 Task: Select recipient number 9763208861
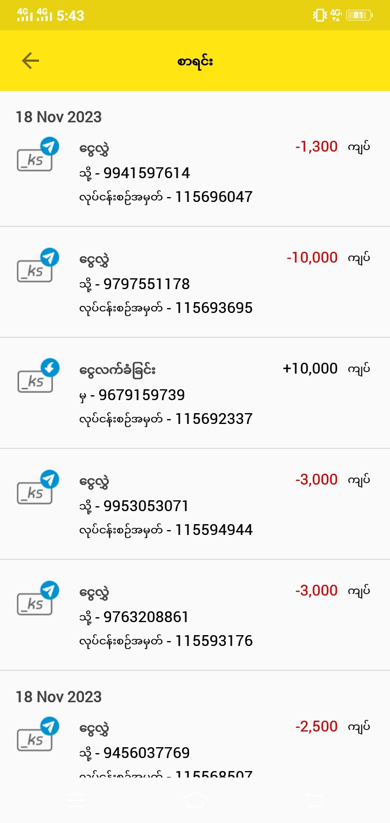click(x=146, y=617)
